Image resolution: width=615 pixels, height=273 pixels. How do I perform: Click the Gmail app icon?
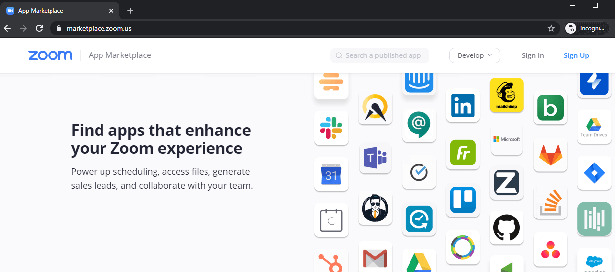(375, 258)
